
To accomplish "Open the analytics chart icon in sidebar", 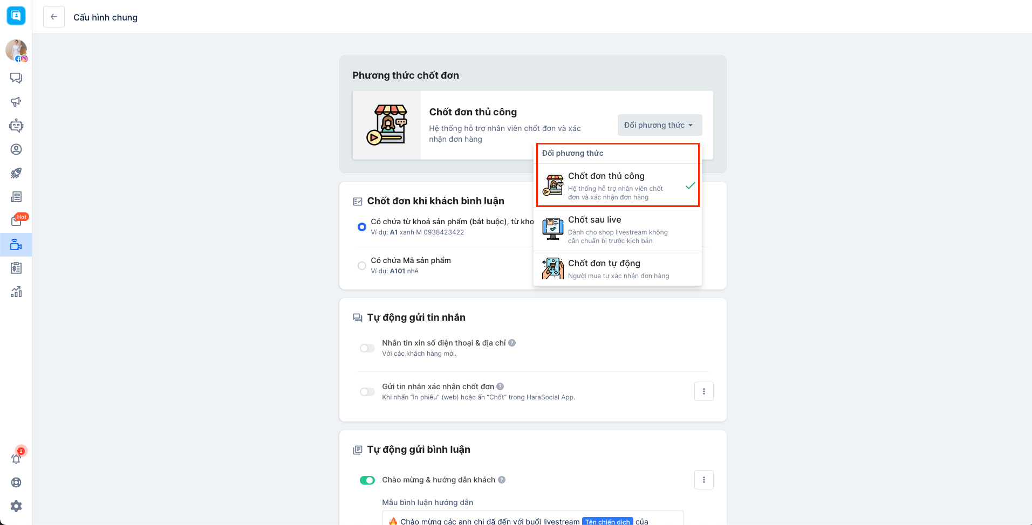I will point(16,292).
